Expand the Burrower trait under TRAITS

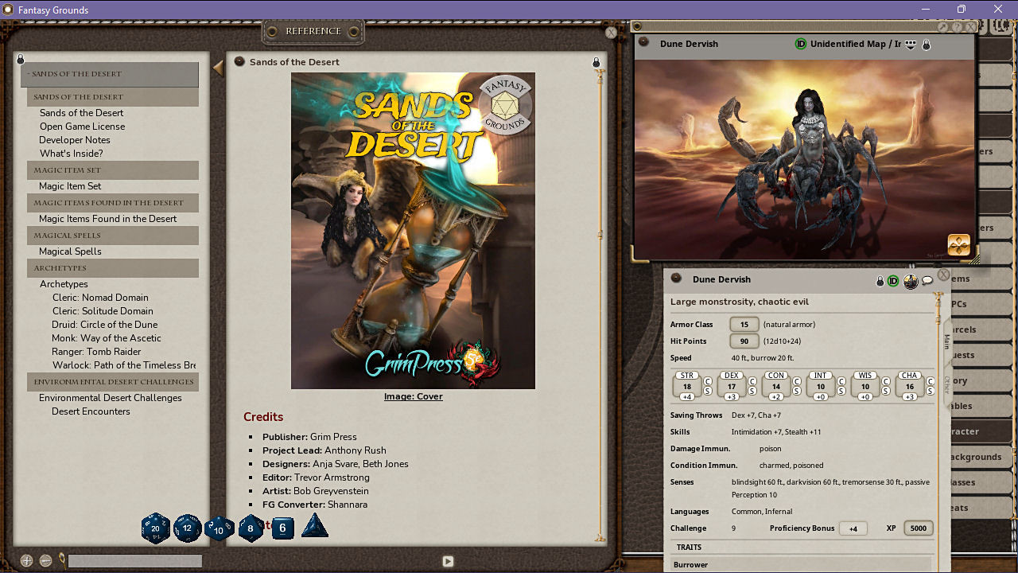(x=690, y=564)
